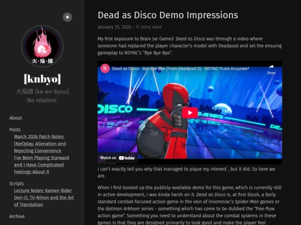Click footnote 1 superscript after 'interest'
This screenshot has width=301, height=225.
227,168
